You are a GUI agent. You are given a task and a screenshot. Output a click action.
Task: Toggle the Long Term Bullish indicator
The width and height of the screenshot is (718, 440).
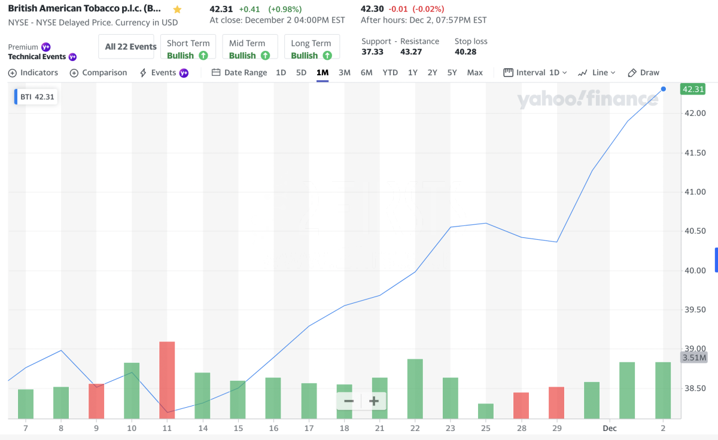tap(311, 49)
